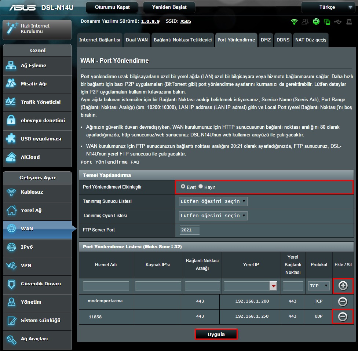Click the Trafik Yöneticisi traffic icon
The width and height of the screenshot is (358, 351).
tap(11, 102)
